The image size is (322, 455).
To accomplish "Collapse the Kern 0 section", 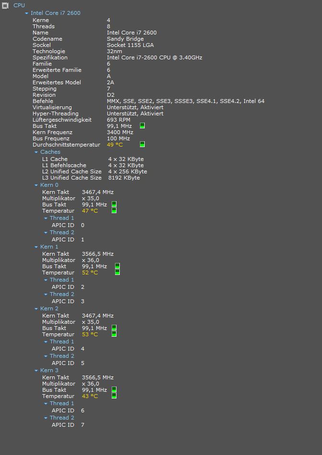I will tap(36, 185).
